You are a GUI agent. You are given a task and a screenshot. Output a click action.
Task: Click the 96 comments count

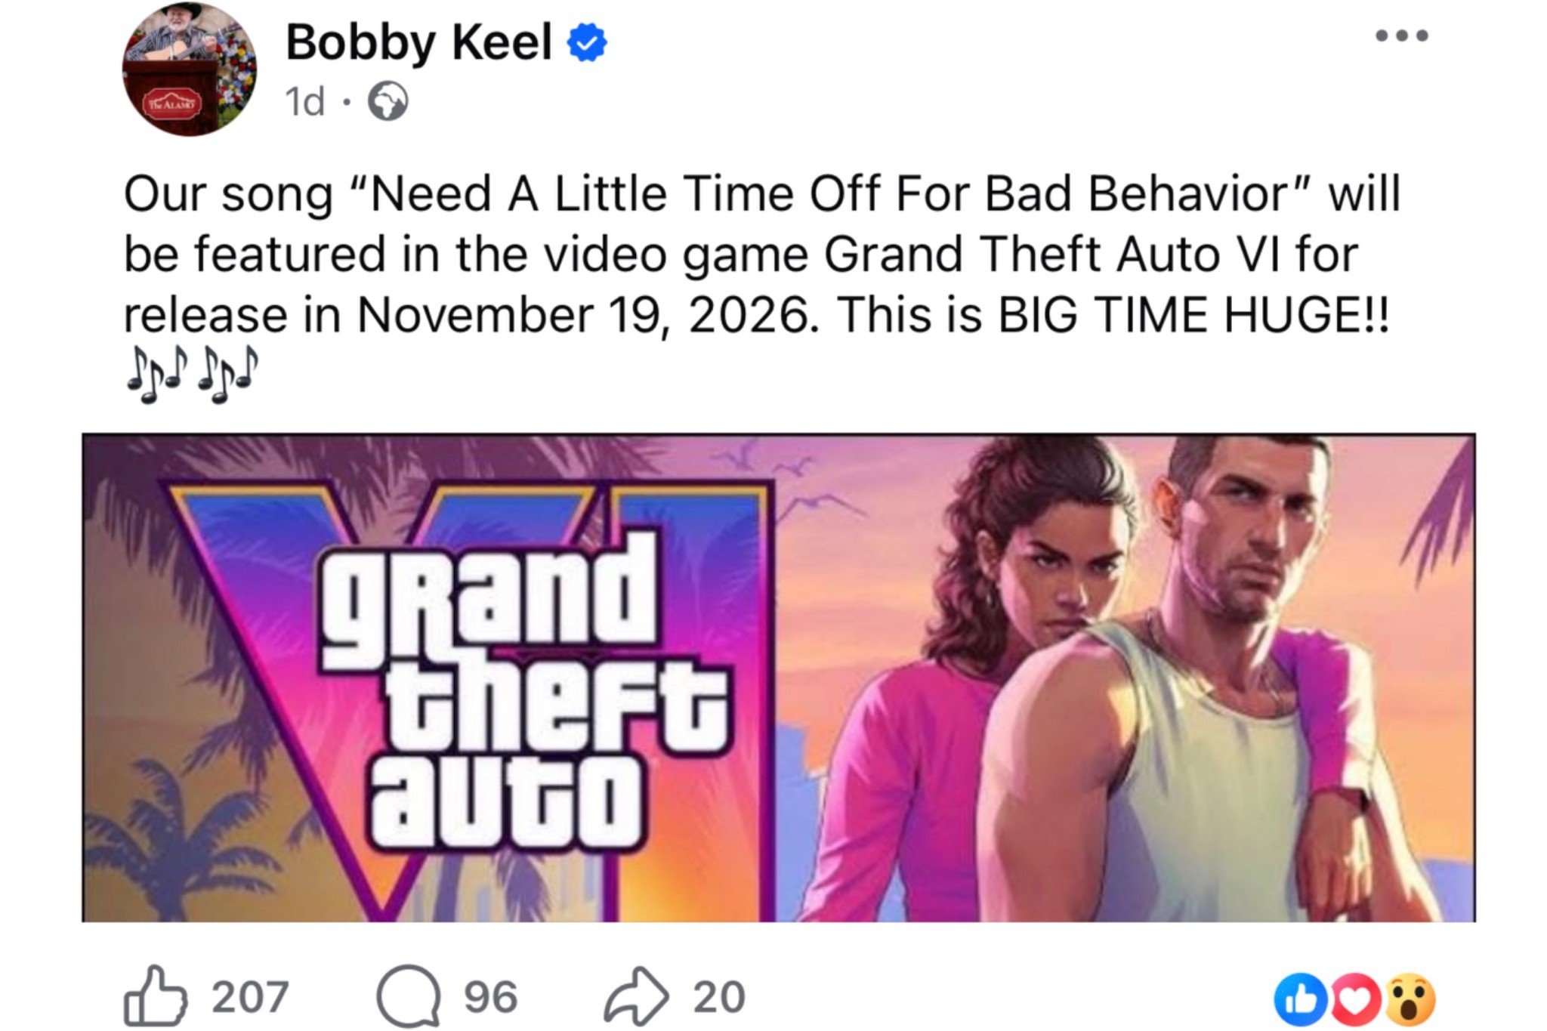pyautogui.click(x=491, y=997)
